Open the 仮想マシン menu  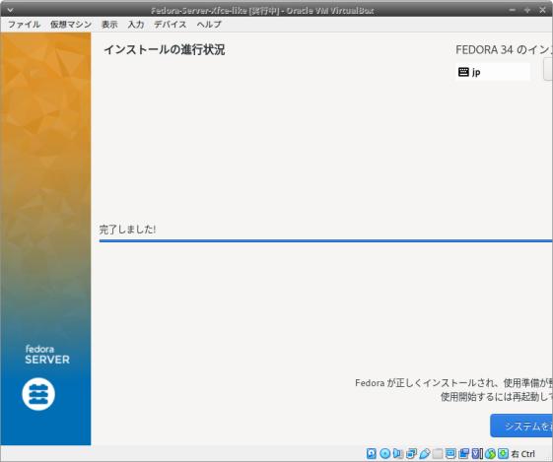tap(71, 25)
